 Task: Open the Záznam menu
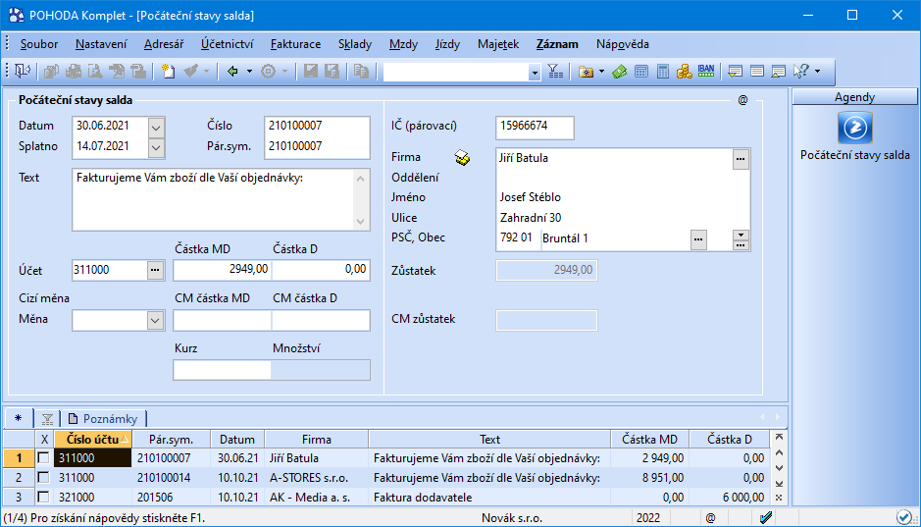pyautogui.click(x=557, y=44)
